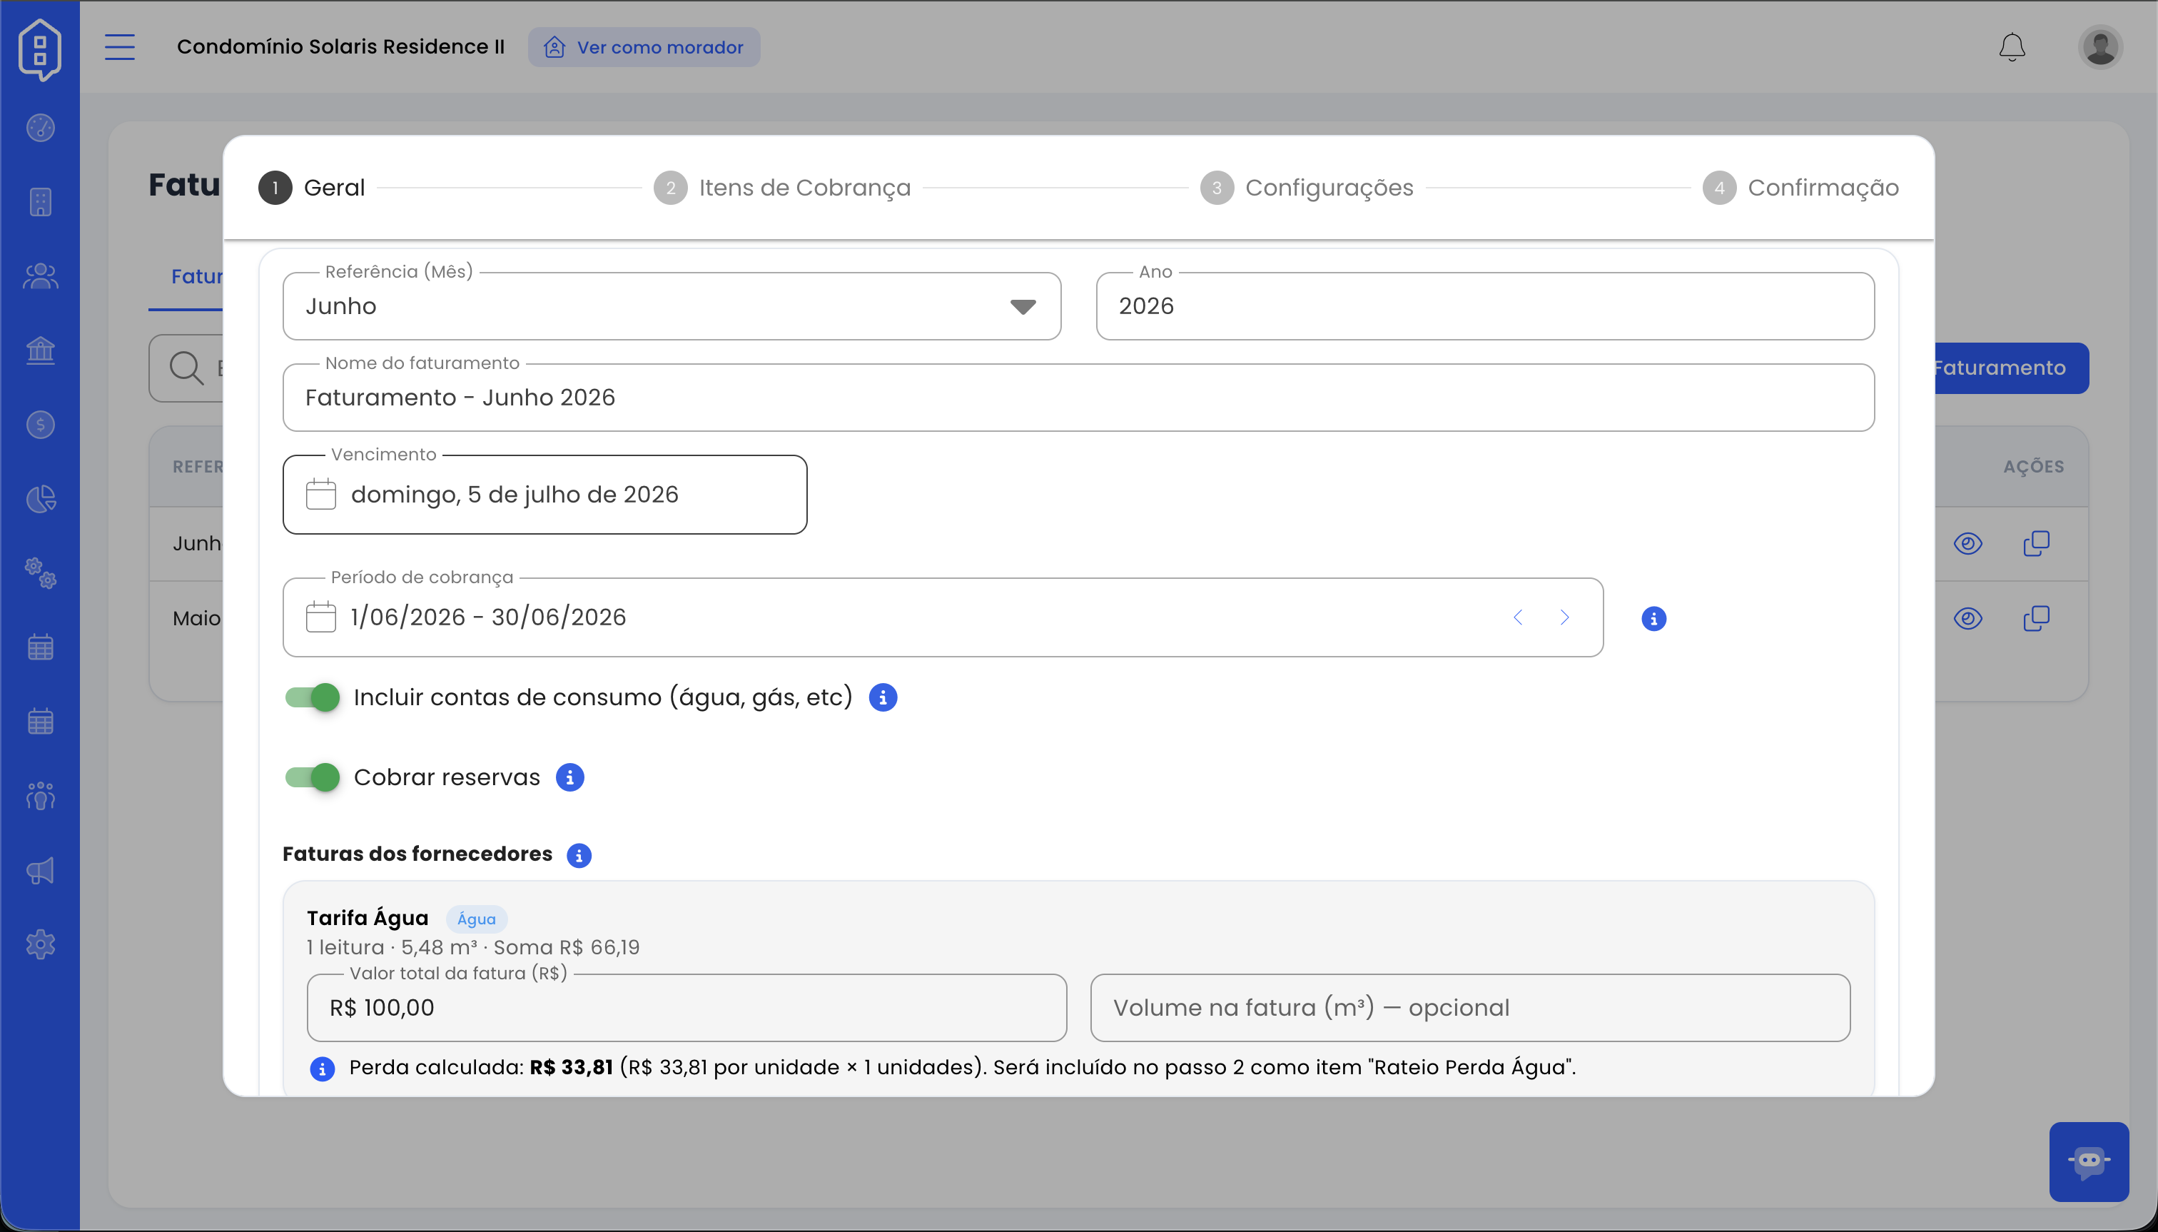
Task: Open the bank sidebar icon
Action: (x=40, y=350)
